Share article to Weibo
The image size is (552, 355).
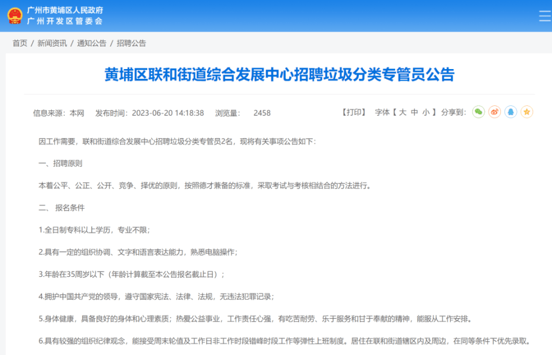[494, 112]
